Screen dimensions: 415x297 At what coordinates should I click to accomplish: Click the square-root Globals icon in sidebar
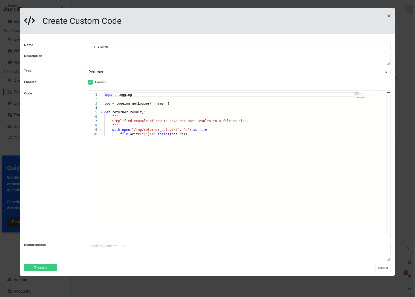(10, 138)
